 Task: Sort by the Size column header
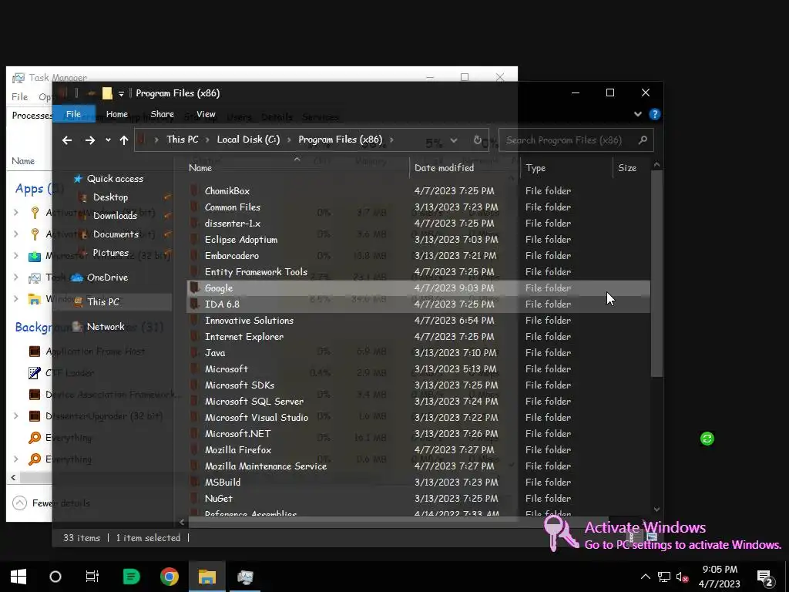[627, 168]
